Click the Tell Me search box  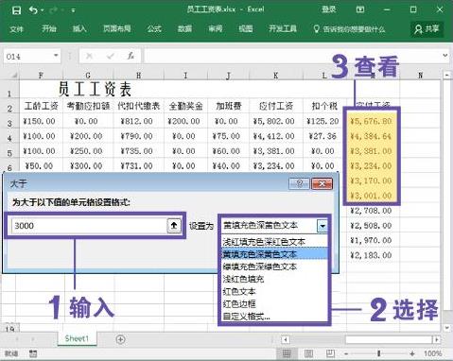click(349, 29)
